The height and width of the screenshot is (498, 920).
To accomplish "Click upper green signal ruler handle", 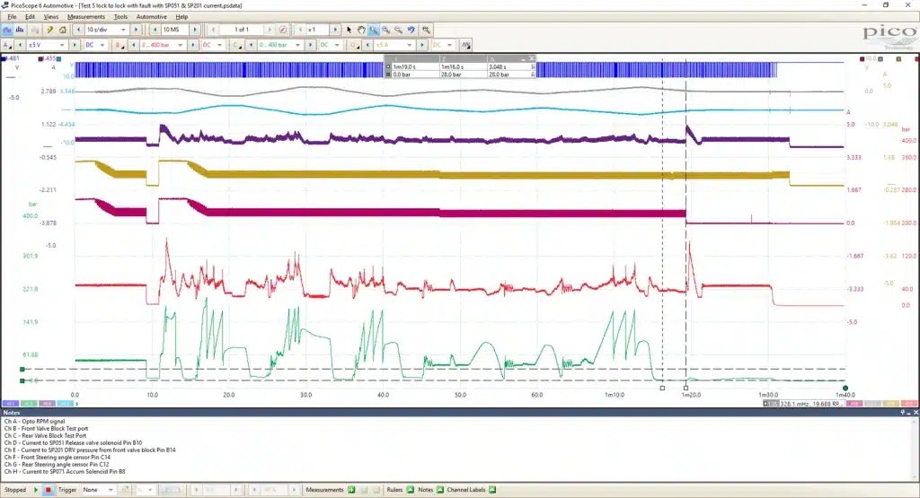I will click(x=22, y=369).
